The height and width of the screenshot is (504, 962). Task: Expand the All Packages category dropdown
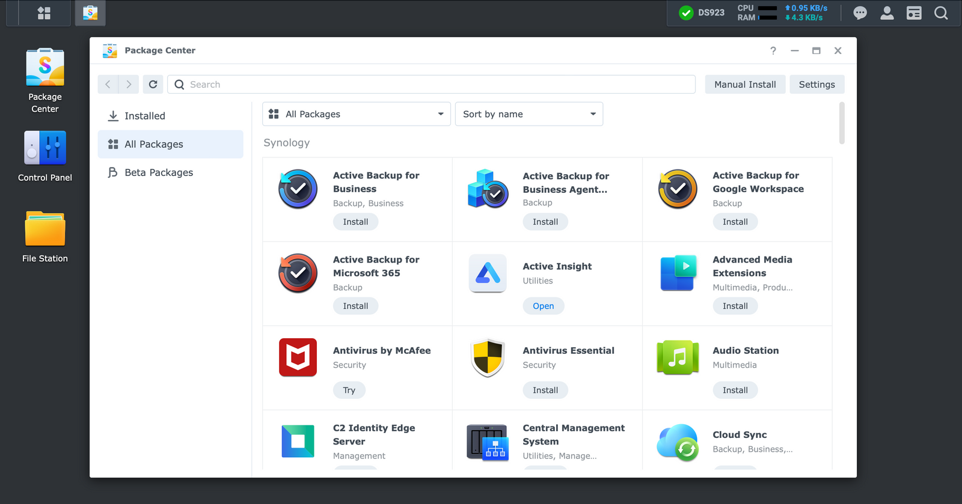click(357, 114)
